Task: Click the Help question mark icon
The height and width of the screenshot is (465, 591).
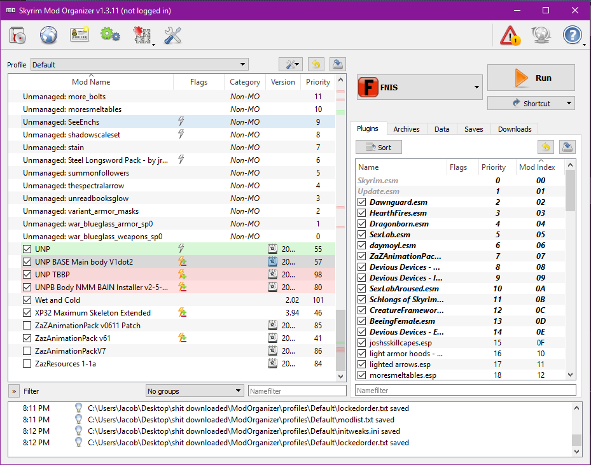Action: tap(572, 35)
